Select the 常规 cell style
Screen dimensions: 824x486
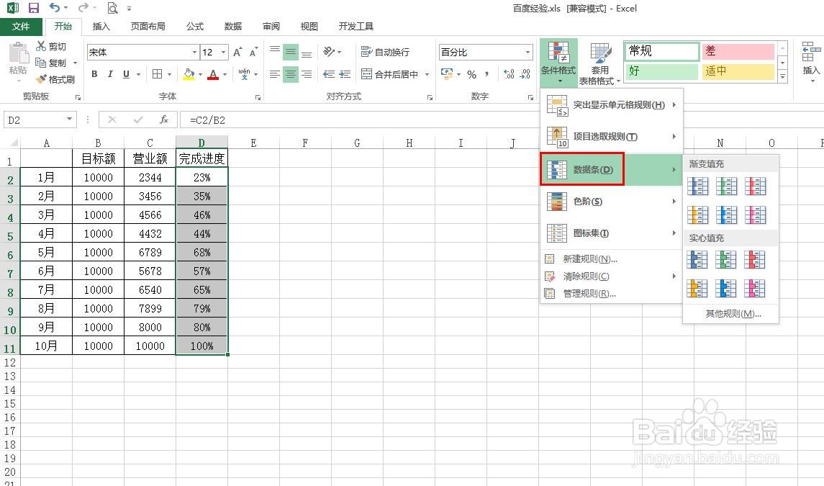click(661, 51)
